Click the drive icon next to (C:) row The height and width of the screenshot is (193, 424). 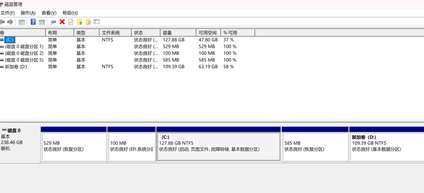point(2,40)
